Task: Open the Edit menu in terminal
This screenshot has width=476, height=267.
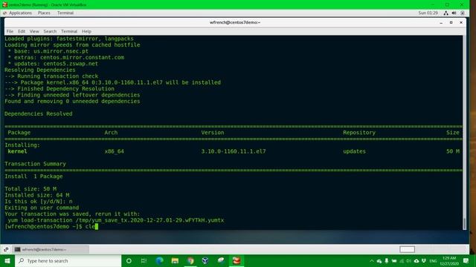Action: (22, 31)
